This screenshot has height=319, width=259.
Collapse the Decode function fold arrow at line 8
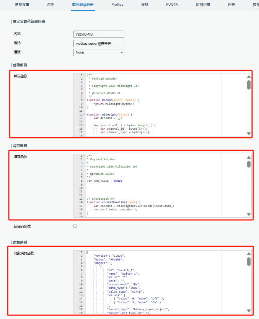[84, 100]
